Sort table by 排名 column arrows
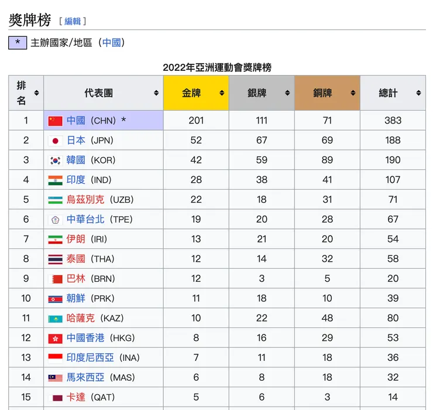This screenshot has width=433, height=410. (36, 93)
